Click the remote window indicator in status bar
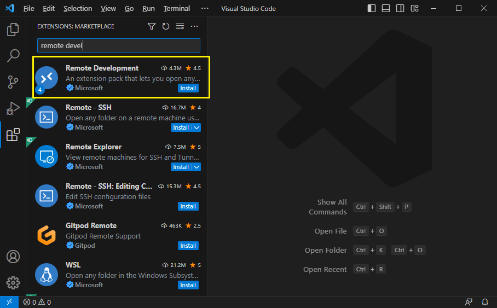This screenshot has width=497, height=308. [9, 302]
